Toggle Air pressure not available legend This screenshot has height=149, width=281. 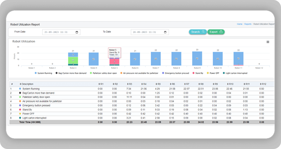point(139,73)
